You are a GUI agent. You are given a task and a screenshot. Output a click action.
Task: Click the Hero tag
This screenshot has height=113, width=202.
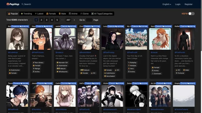(131, 69)
